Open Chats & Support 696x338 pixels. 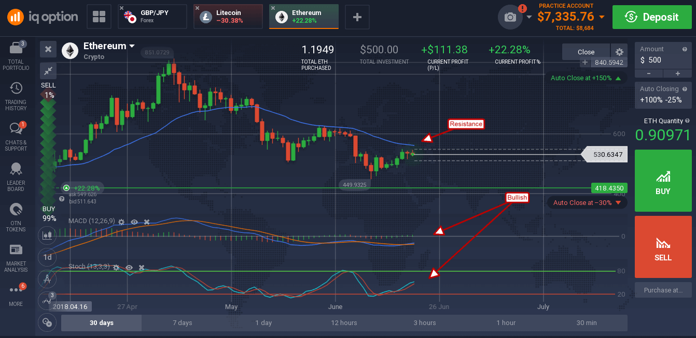(x=16, y=137)
